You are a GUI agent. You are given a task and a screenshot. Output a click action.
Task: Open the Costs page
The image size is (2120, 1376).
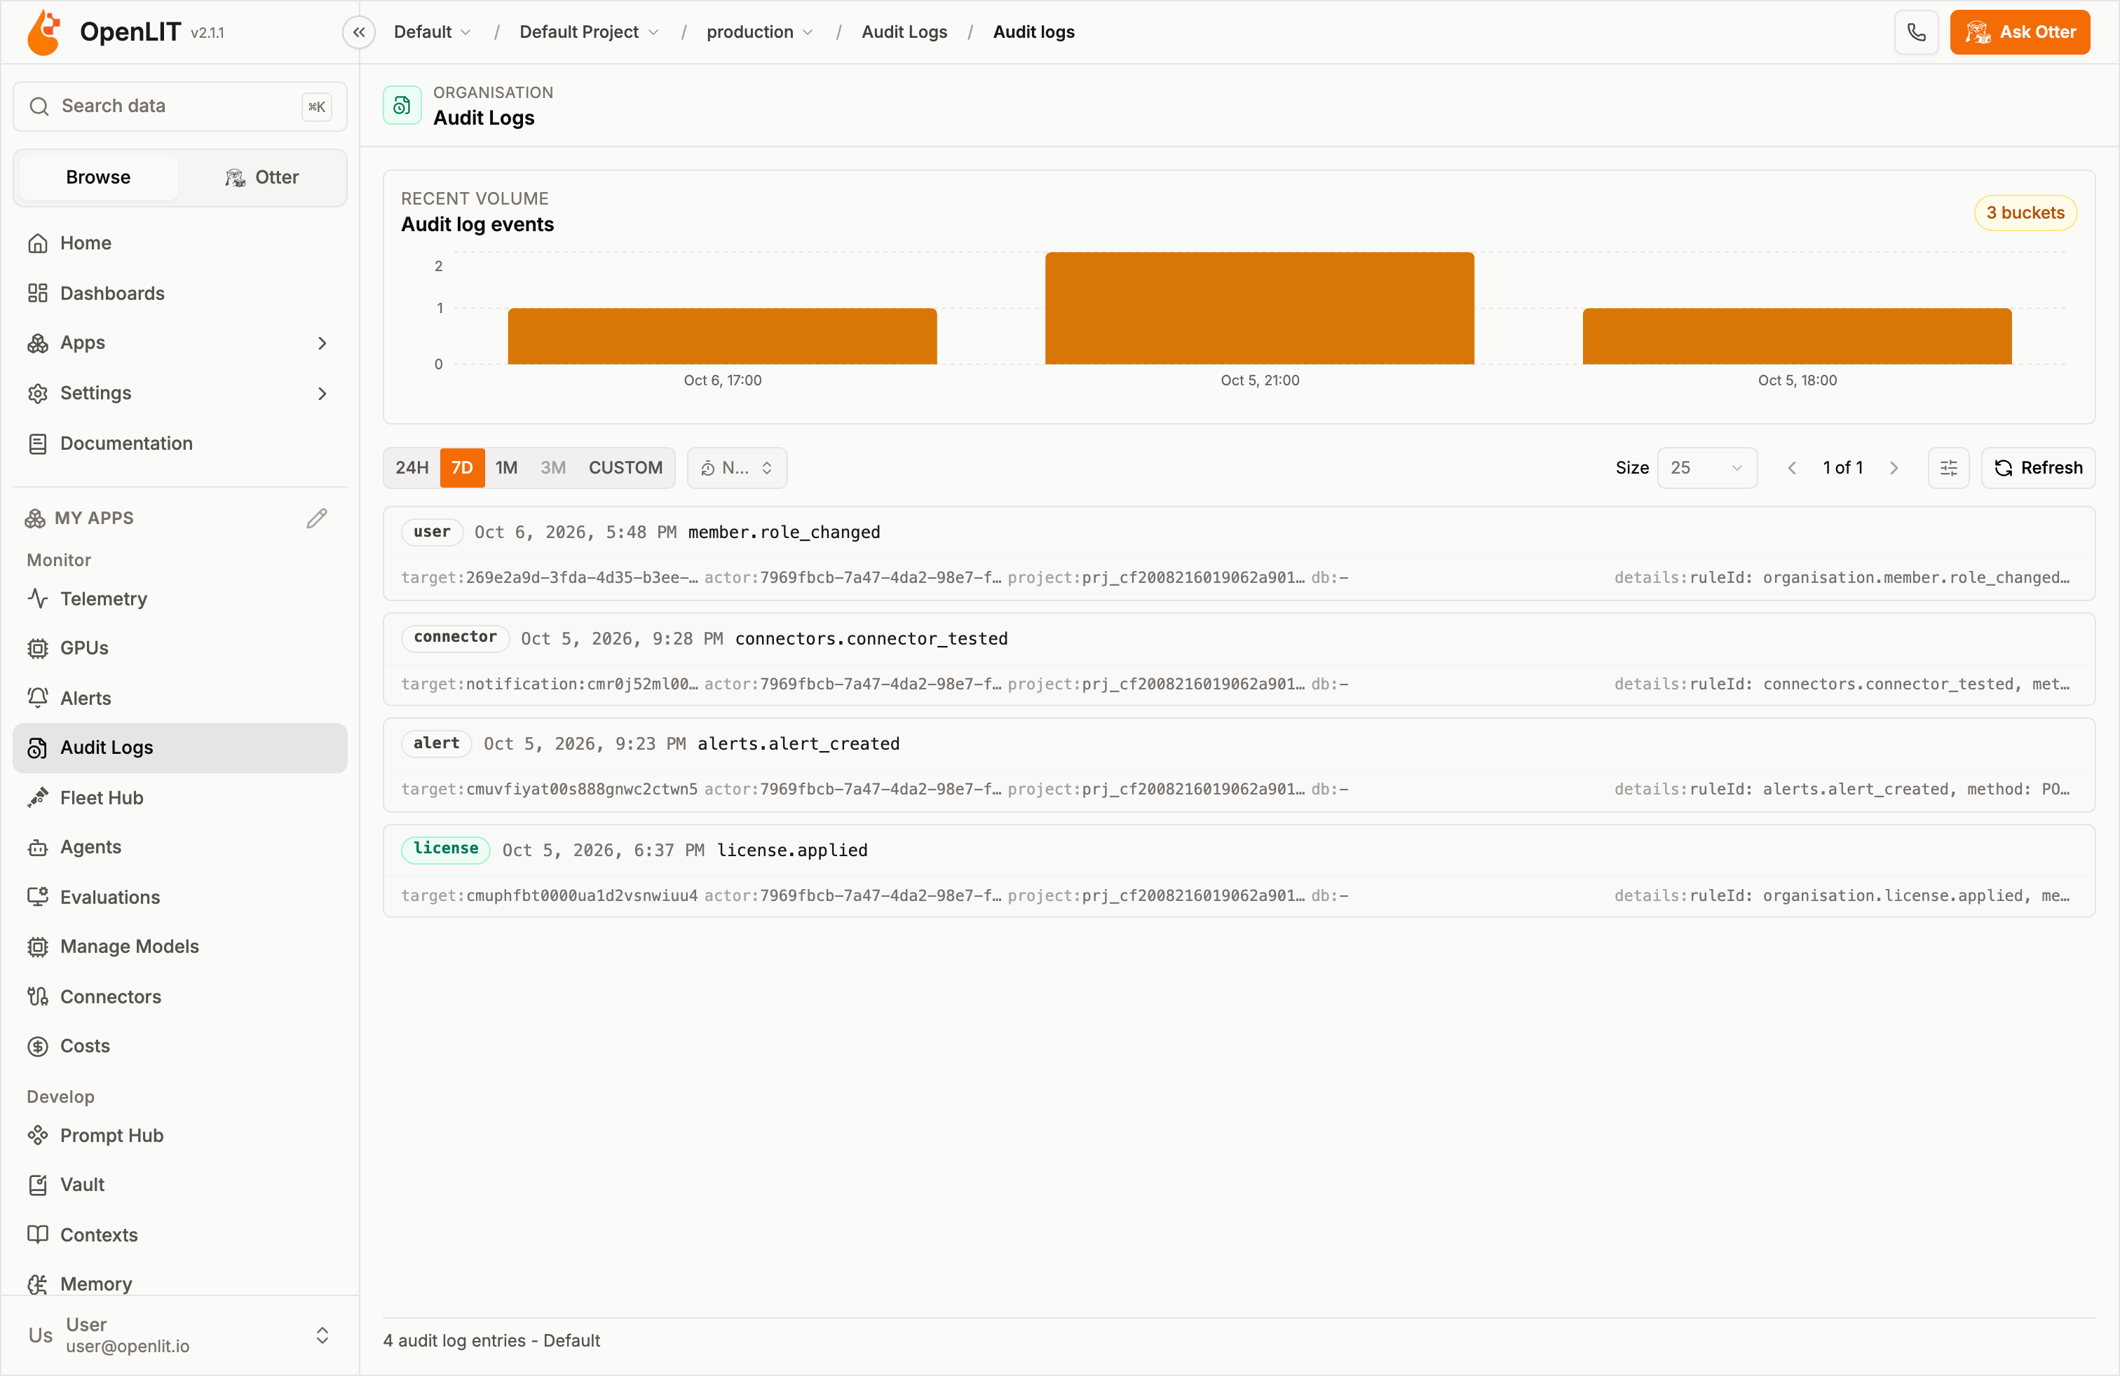[x=180, y=1046]
